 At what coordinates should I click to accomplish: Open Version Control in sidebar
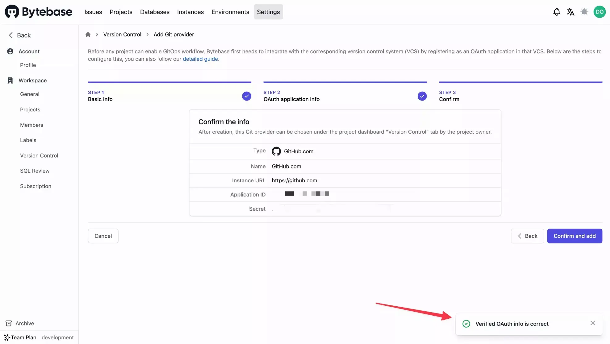point(39,155)
